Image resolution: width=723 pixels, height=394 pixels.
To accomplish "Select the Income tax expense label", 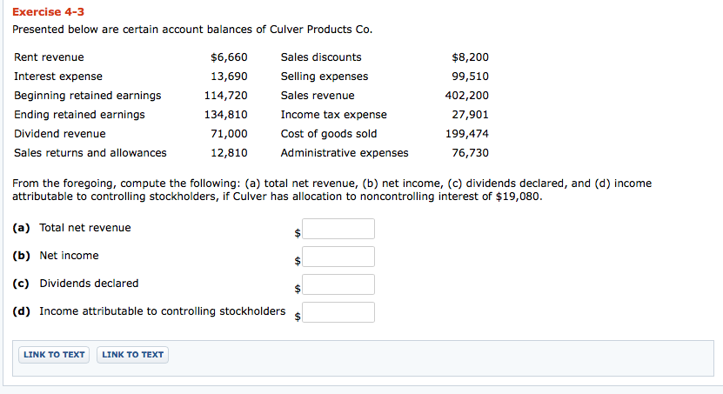I will coord(334,115).
